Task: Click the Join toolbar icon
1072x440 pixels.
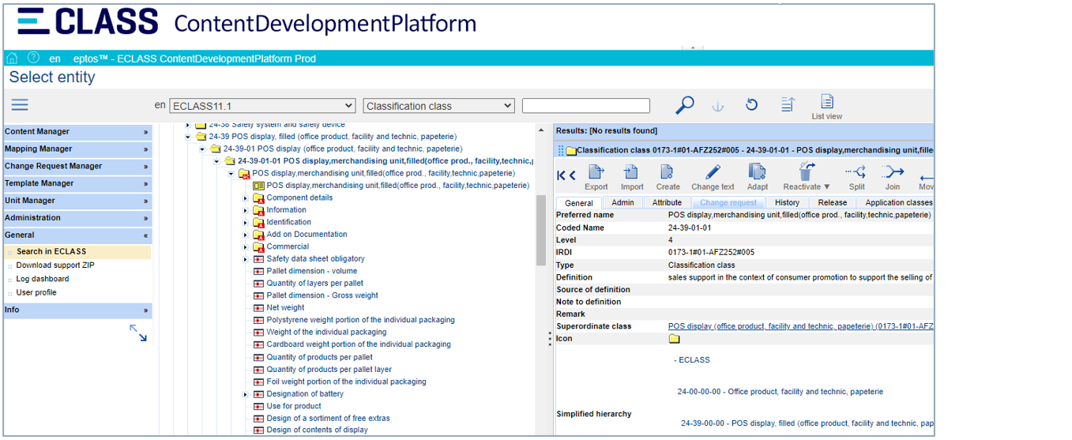Action: 893,173
